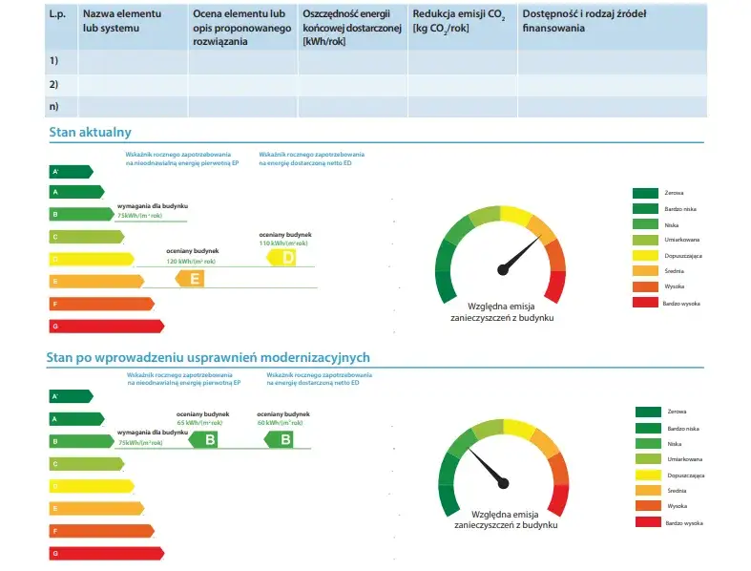
Task: Click the orange E rating arrow marker
Action: (191, 279)
